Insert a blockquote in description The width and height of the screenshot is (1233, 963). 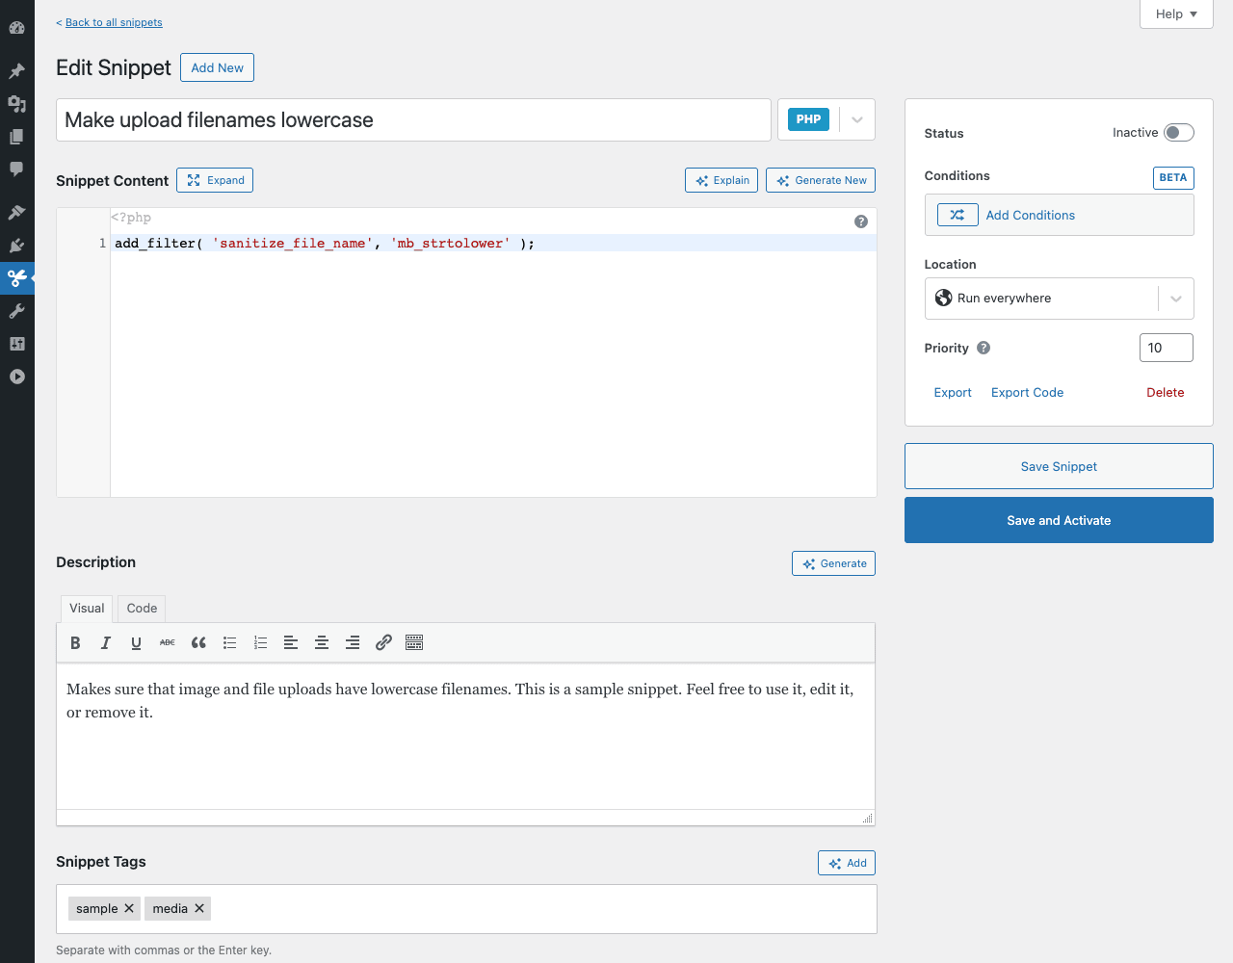(198, 643)
